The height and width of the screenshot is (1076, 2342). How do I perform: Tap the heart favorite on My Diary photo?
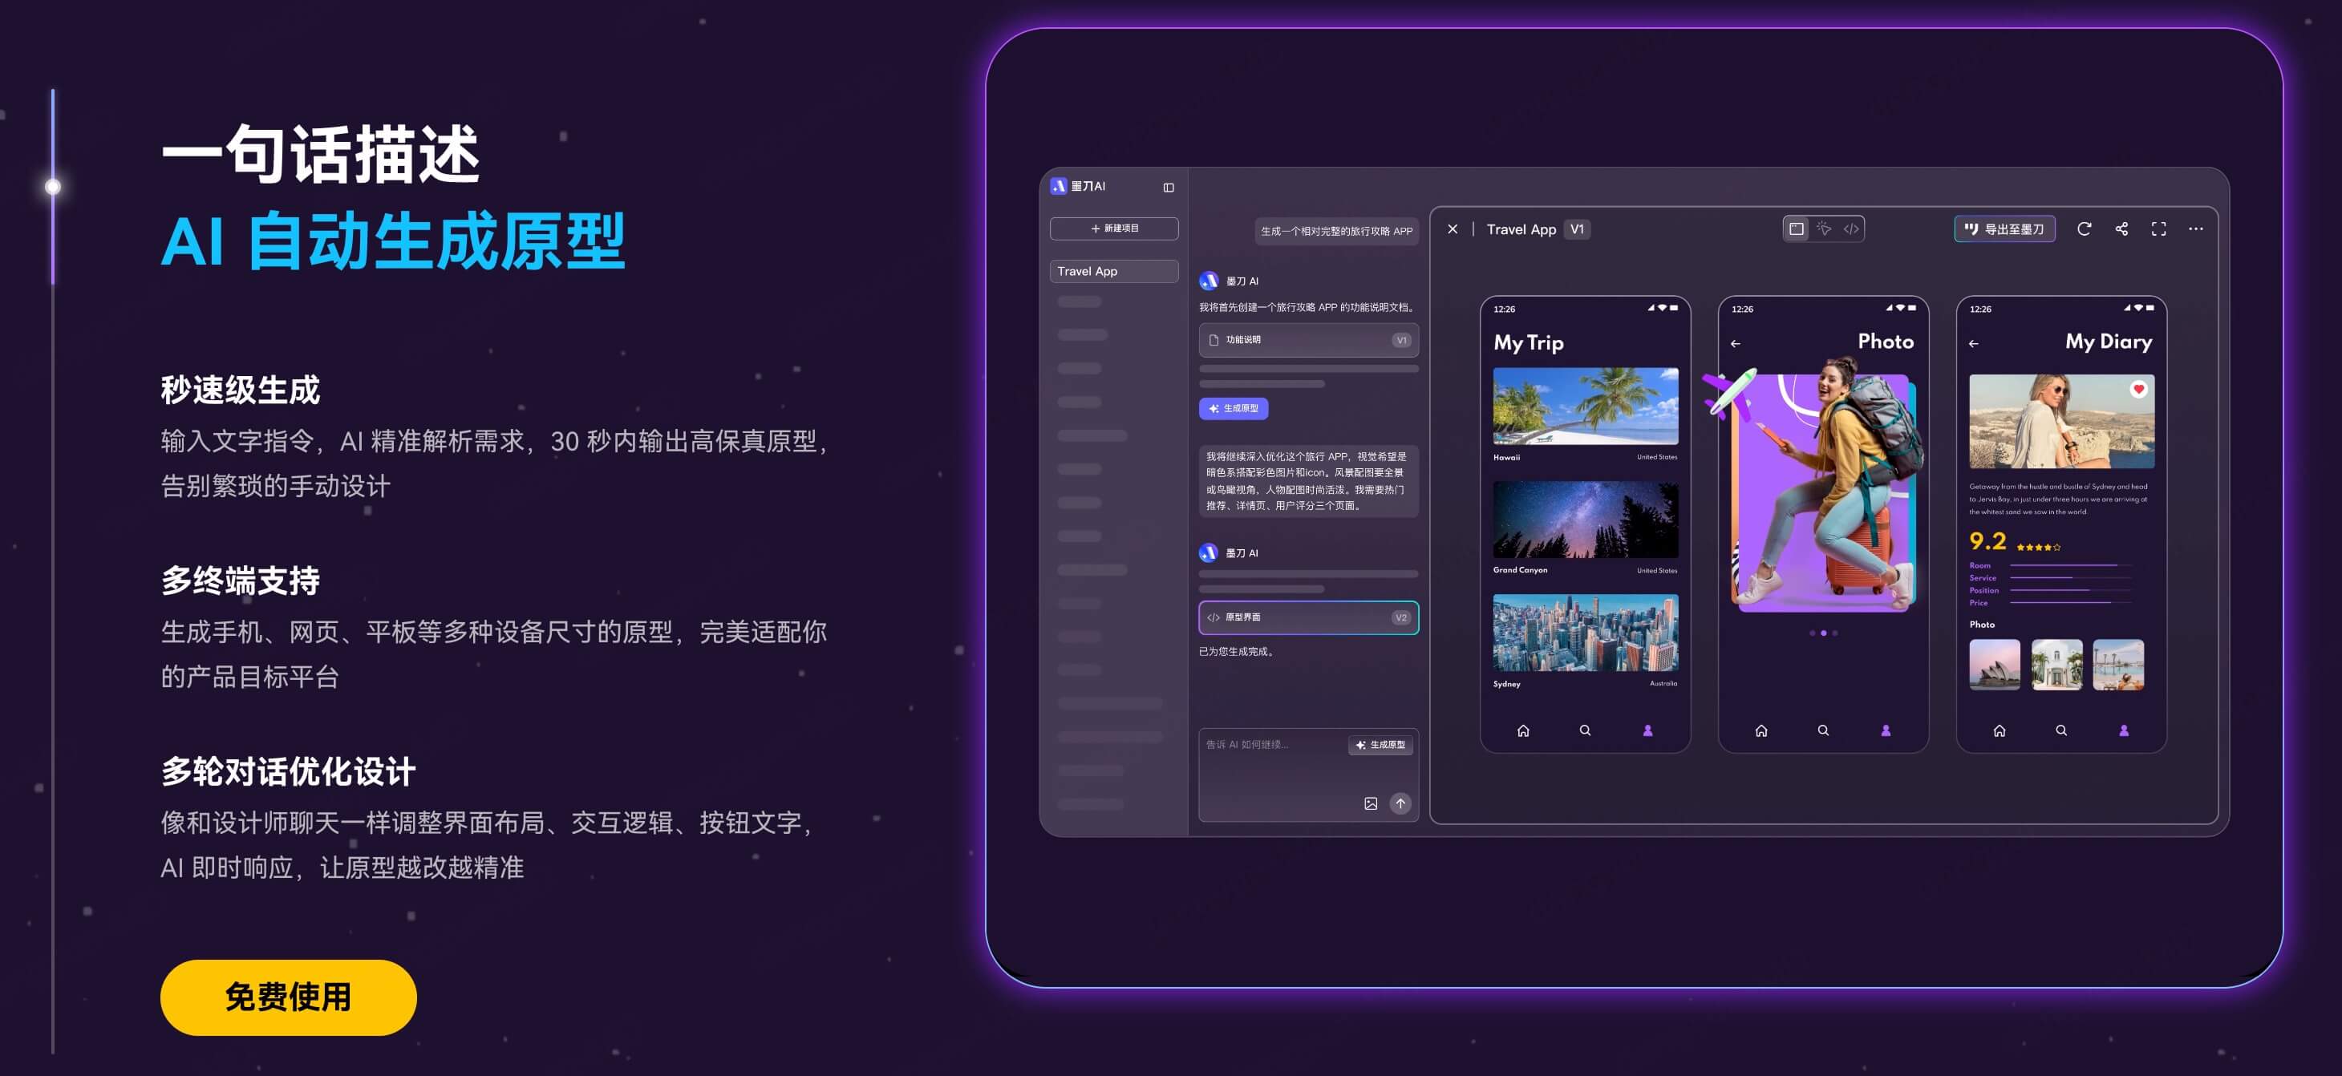(2138, 389)
